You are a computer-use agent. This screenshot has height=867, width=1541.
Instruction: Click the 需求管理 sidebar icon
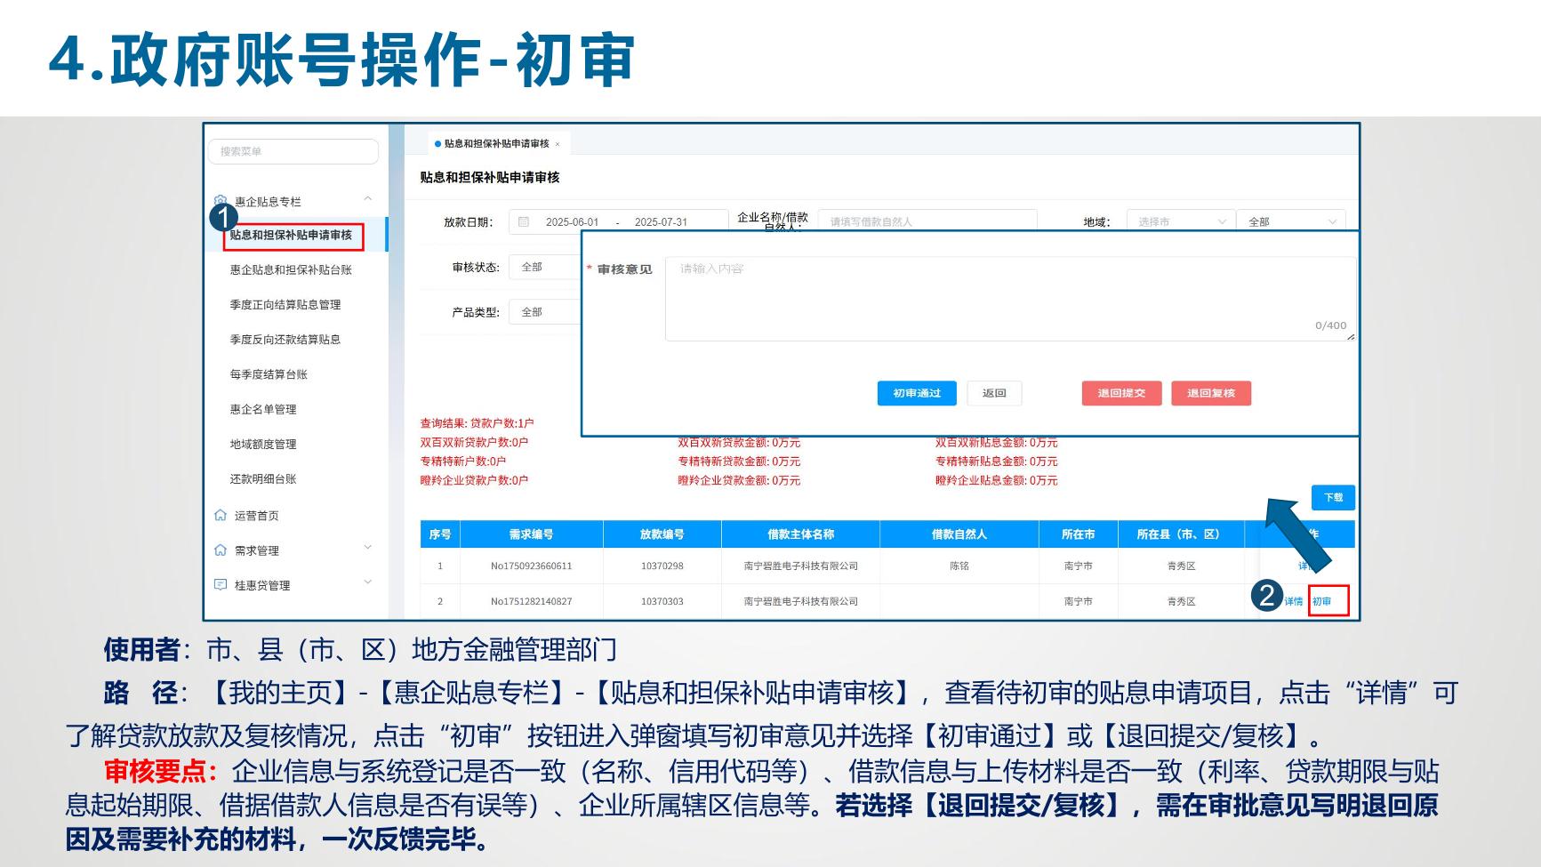click(x=221, y=550)
